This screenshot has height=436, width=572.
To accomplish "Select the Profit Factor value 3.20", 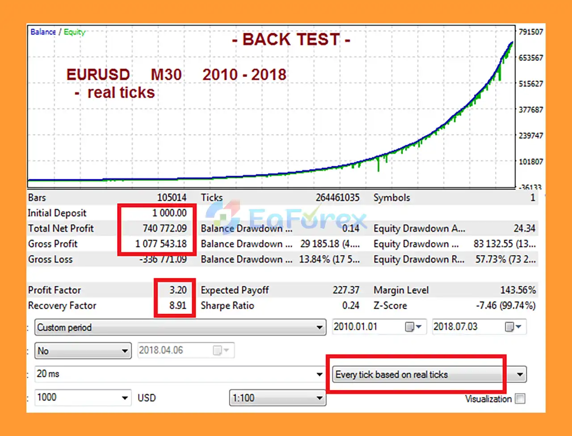I will point(178,290).
